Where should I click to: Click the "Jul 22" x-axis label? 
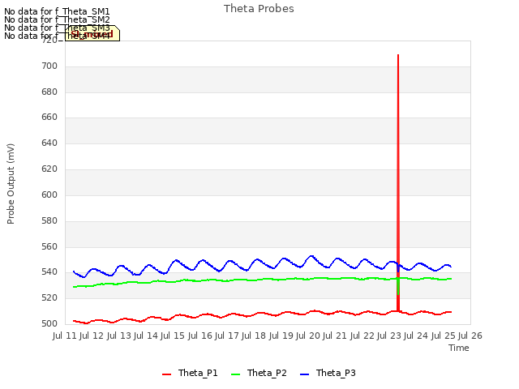pyautogui.click(x=362, y=336)
